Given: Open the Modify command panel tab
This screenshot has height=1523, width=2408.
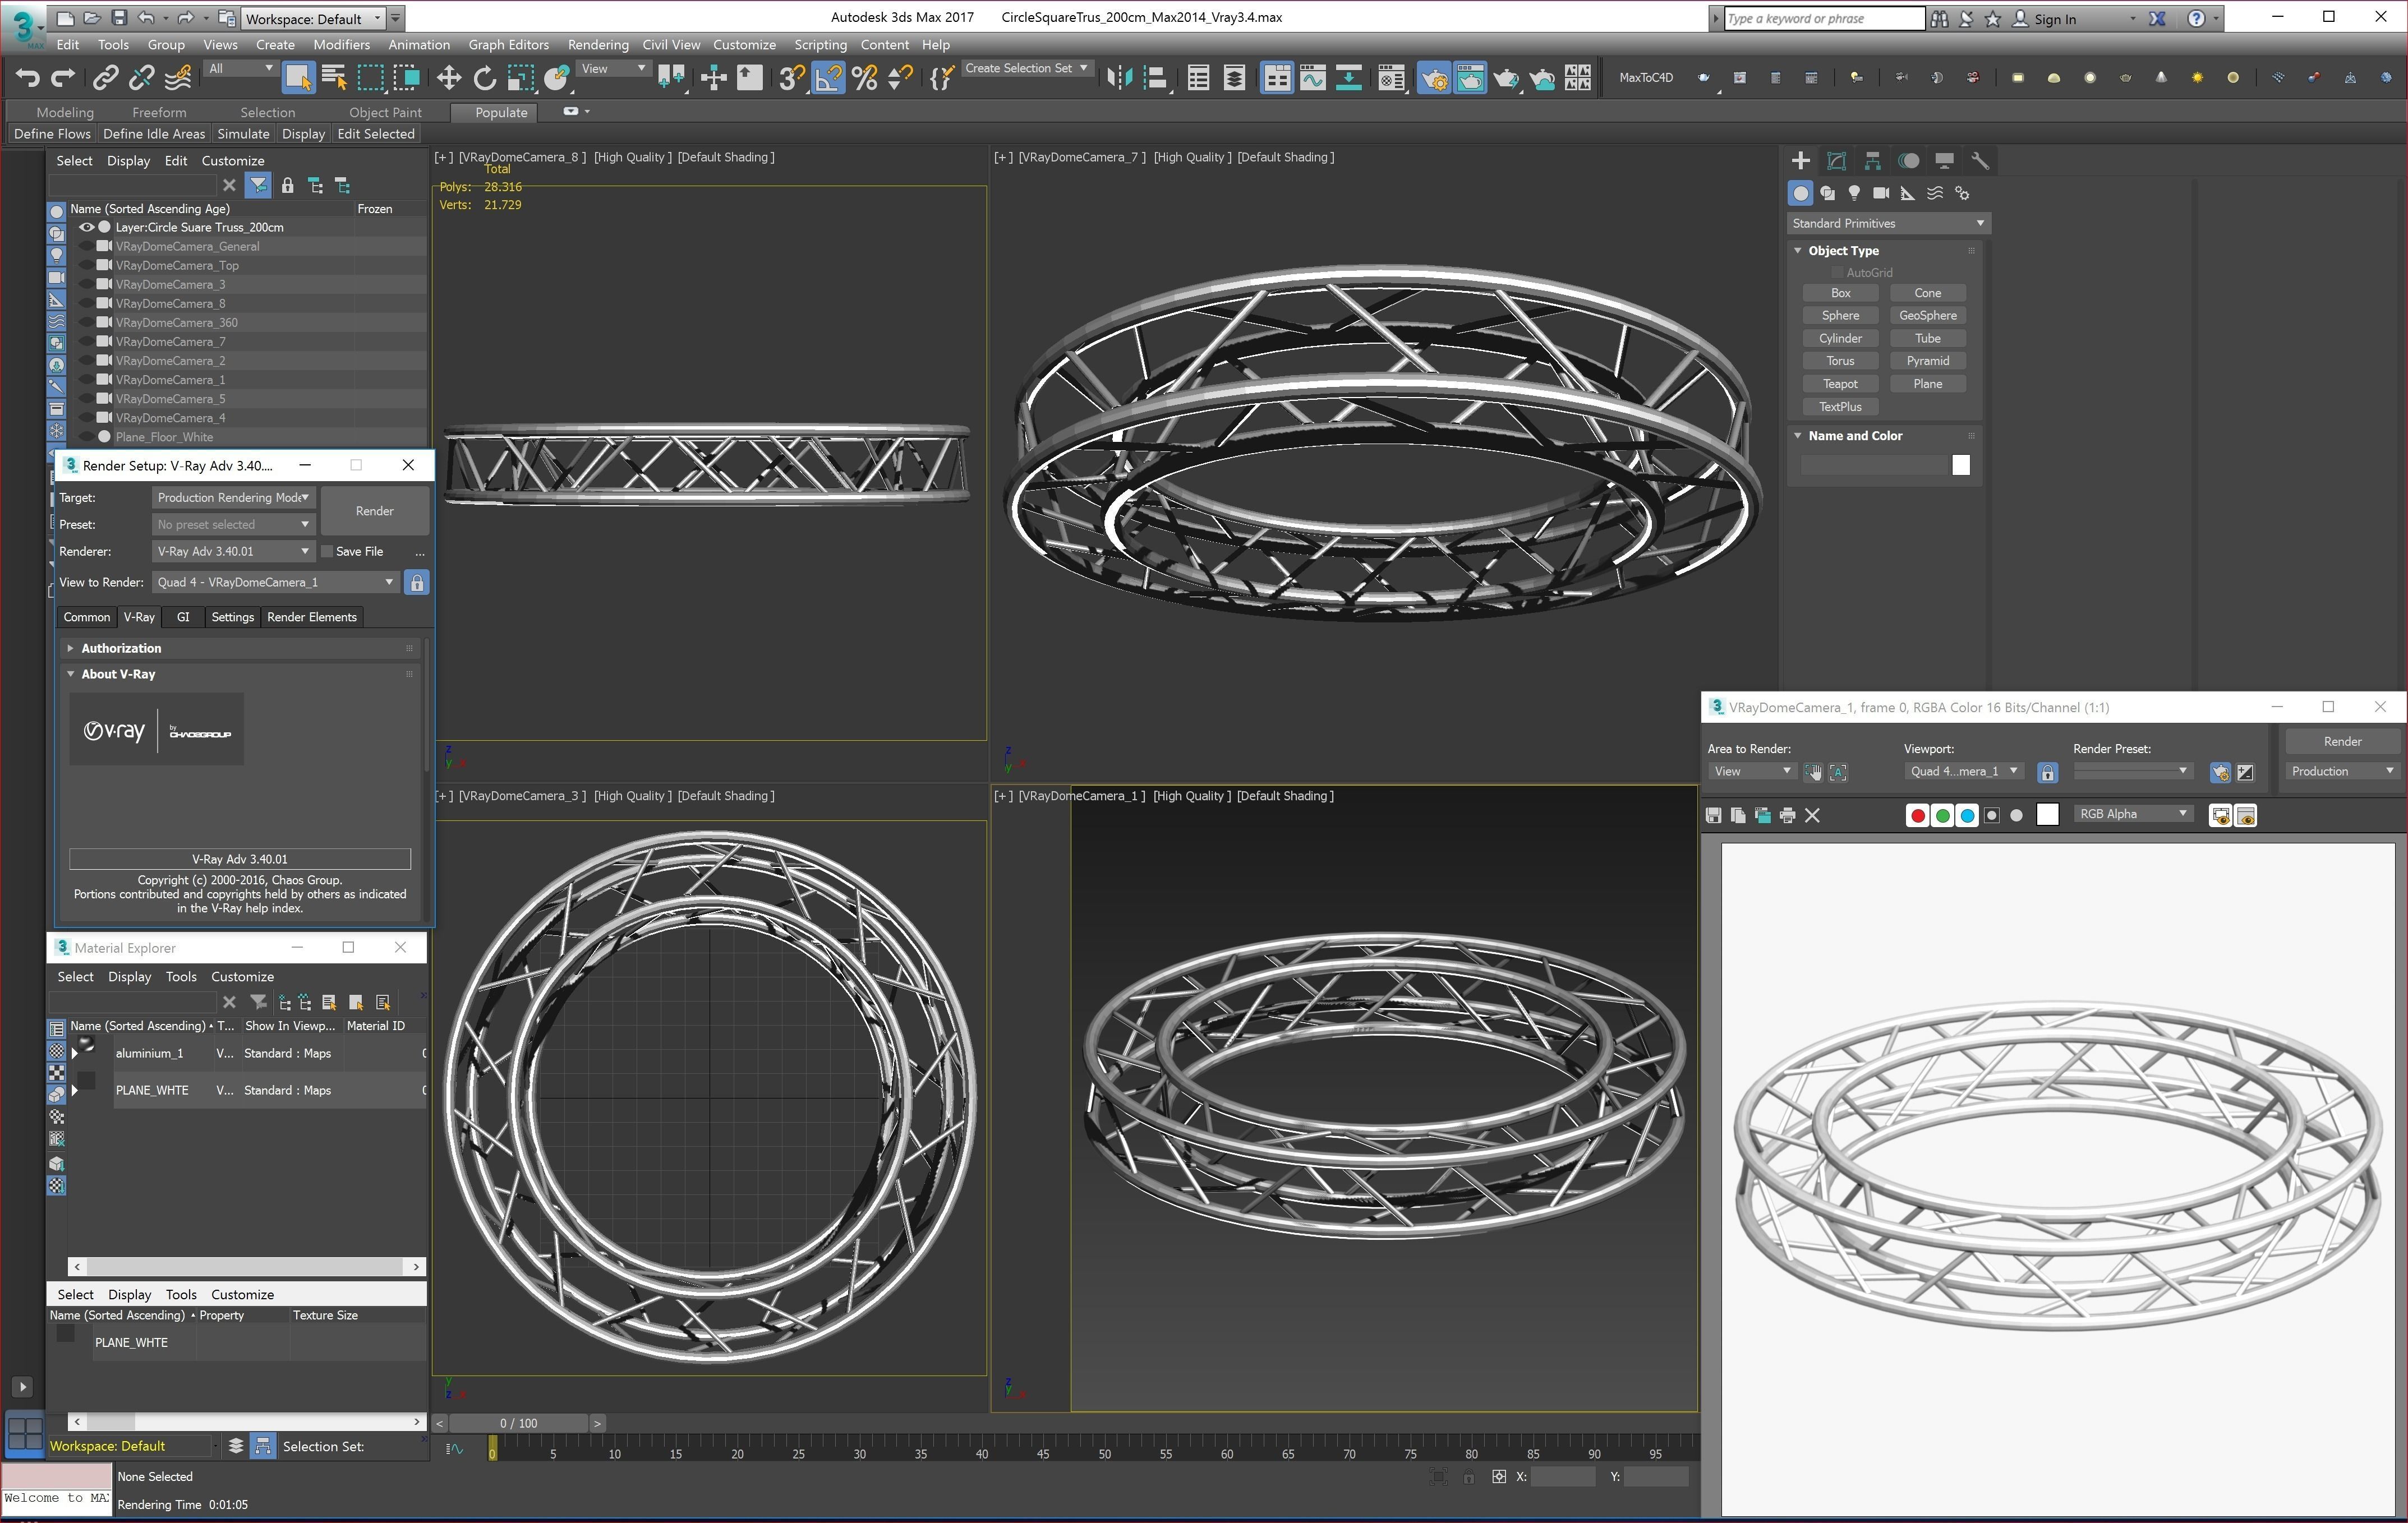Looking at the screenshot, I should pos(1836,161).
